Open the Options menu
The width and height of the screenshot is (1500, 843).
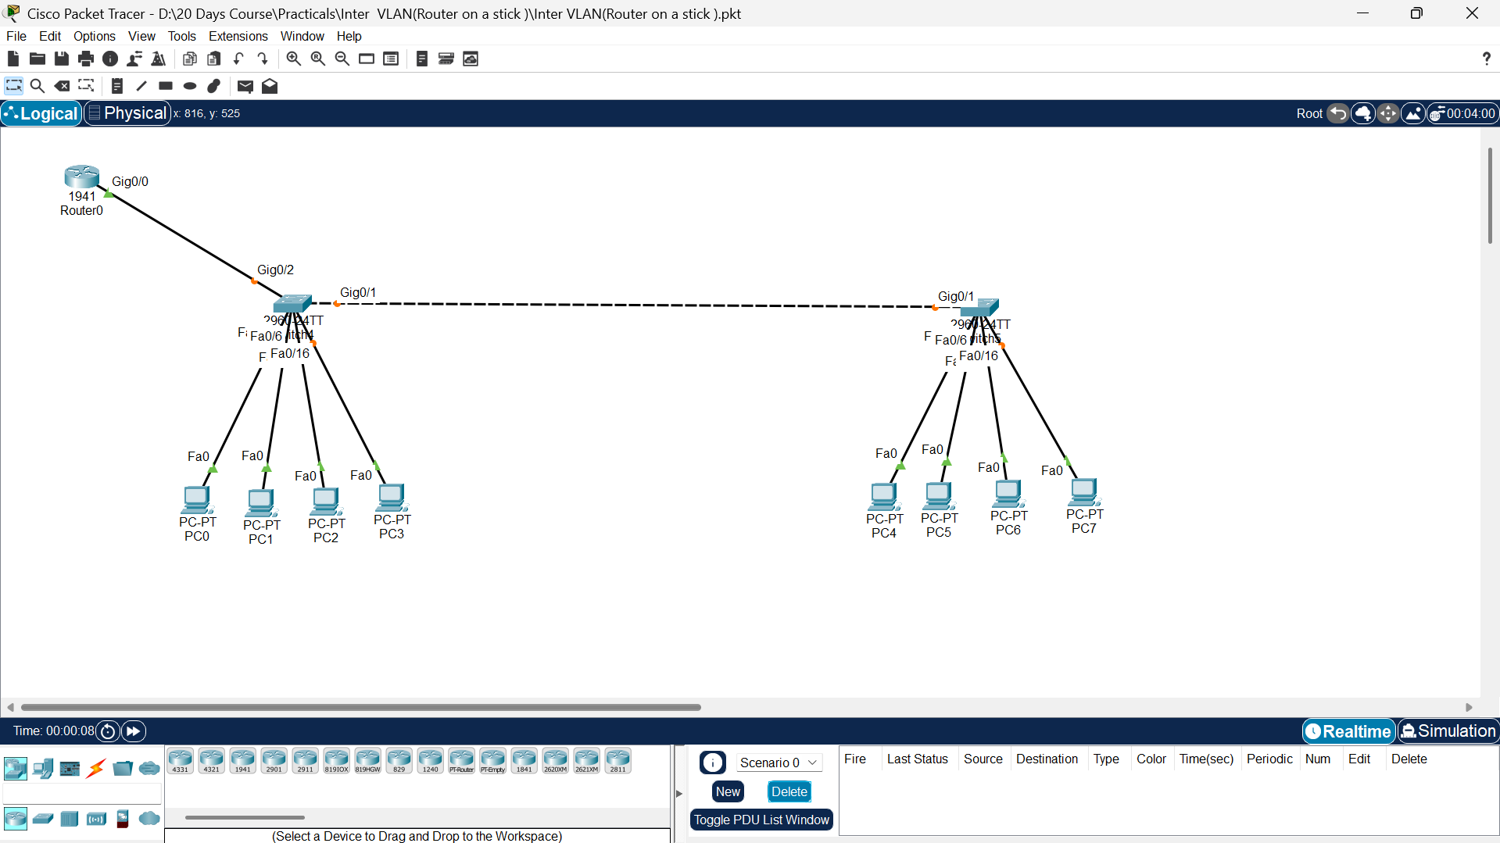(x=94, y=36)
